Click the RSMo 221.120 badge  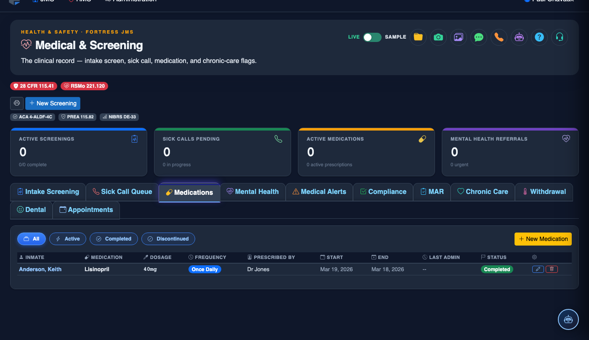point(84,86)
